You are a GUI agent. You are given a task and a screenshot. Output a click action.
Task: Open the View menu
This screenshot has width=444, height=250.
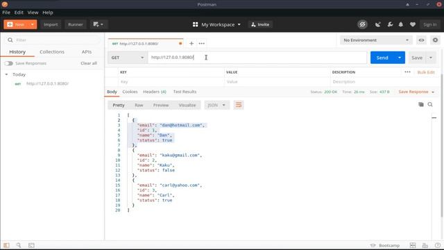[x=33, y=12]
